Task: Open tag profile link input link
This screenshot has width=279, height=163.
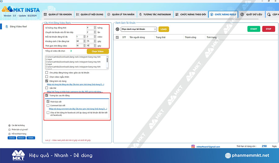Action: click(75, 92)
